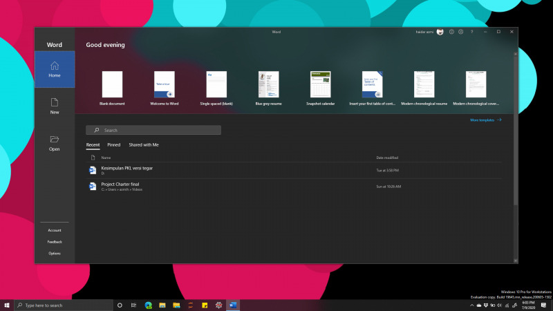Click the magnifier icon in the Search box
This screenshot has height=311, width=553.
96,130
